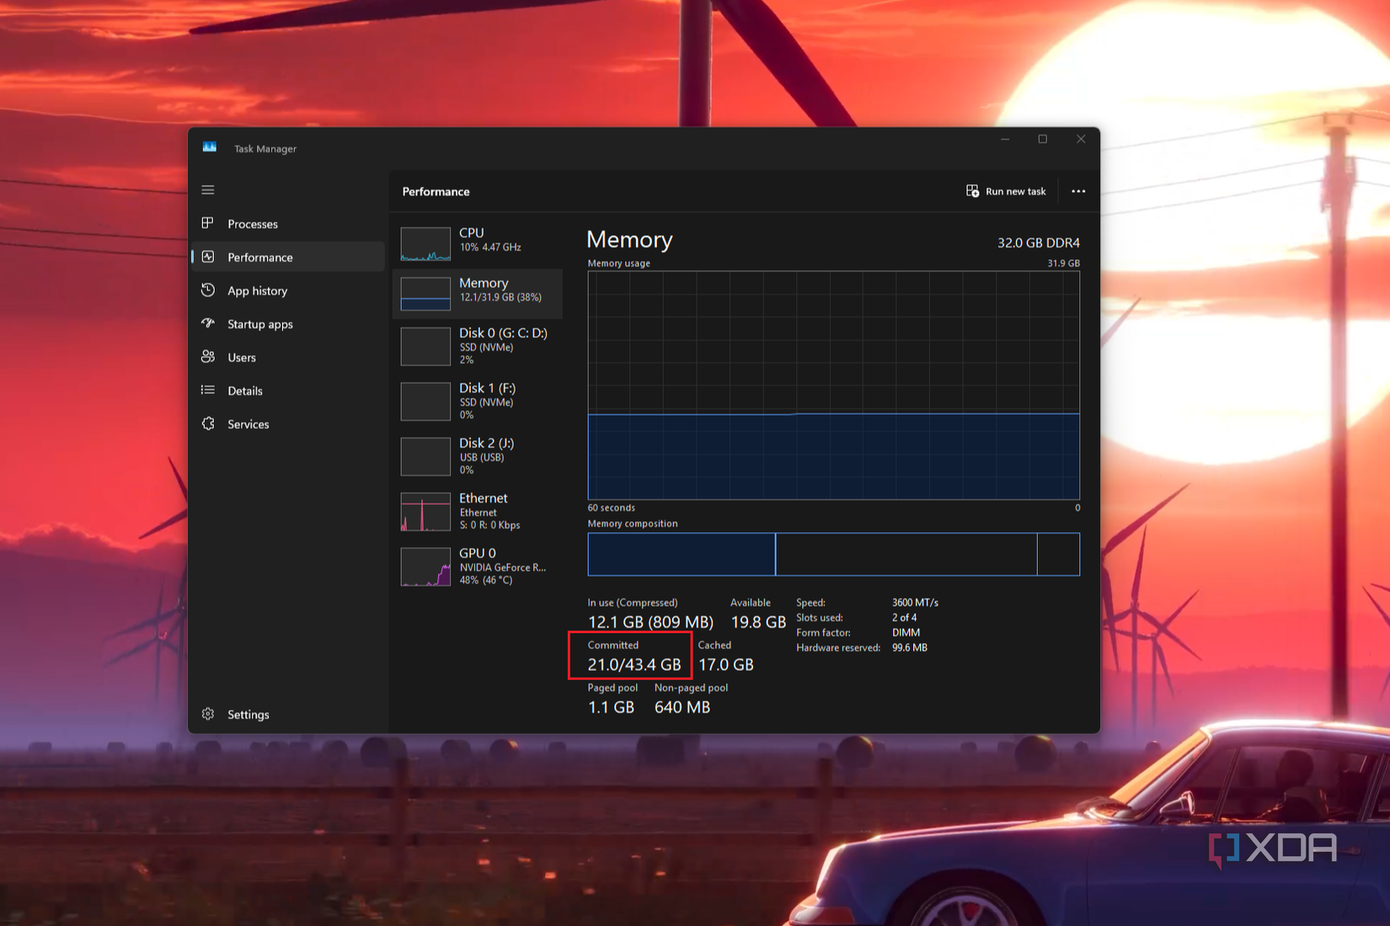Select the Memory performance graph thumbnail
The image size is (1390, 926).
tap(425, 295)
